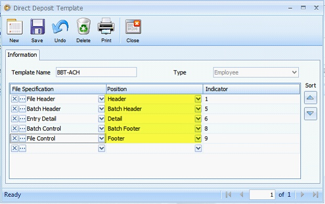325x204 pixels.
Task: Select indicator cell with value 9
Action: [x=251, y=138]
